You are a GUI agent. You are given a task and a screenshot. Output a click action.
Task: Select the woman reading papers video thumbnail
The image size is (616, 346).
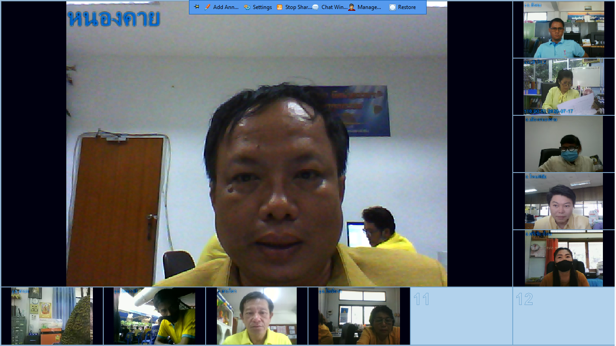[x=563, y=86]
